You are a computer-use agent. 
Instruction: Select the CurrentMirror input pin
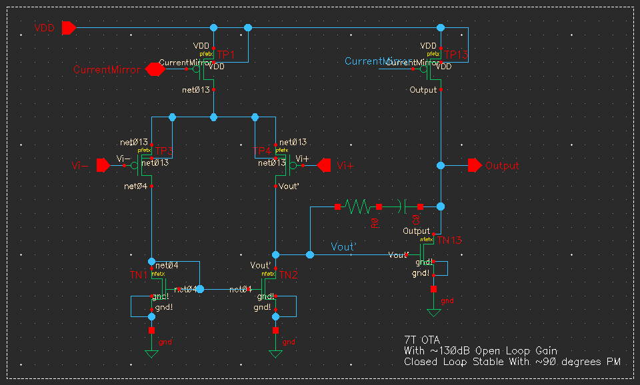155,69
